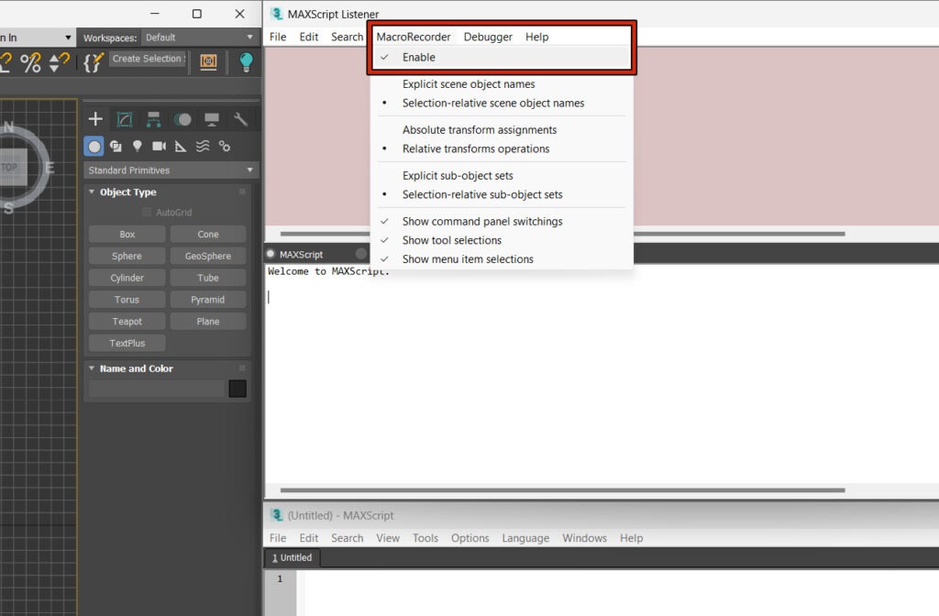Image resolution: width=939 pixels, height=616 pixels.
Task: Open the Utilities wrench panel
Action: tap(240, 119)
